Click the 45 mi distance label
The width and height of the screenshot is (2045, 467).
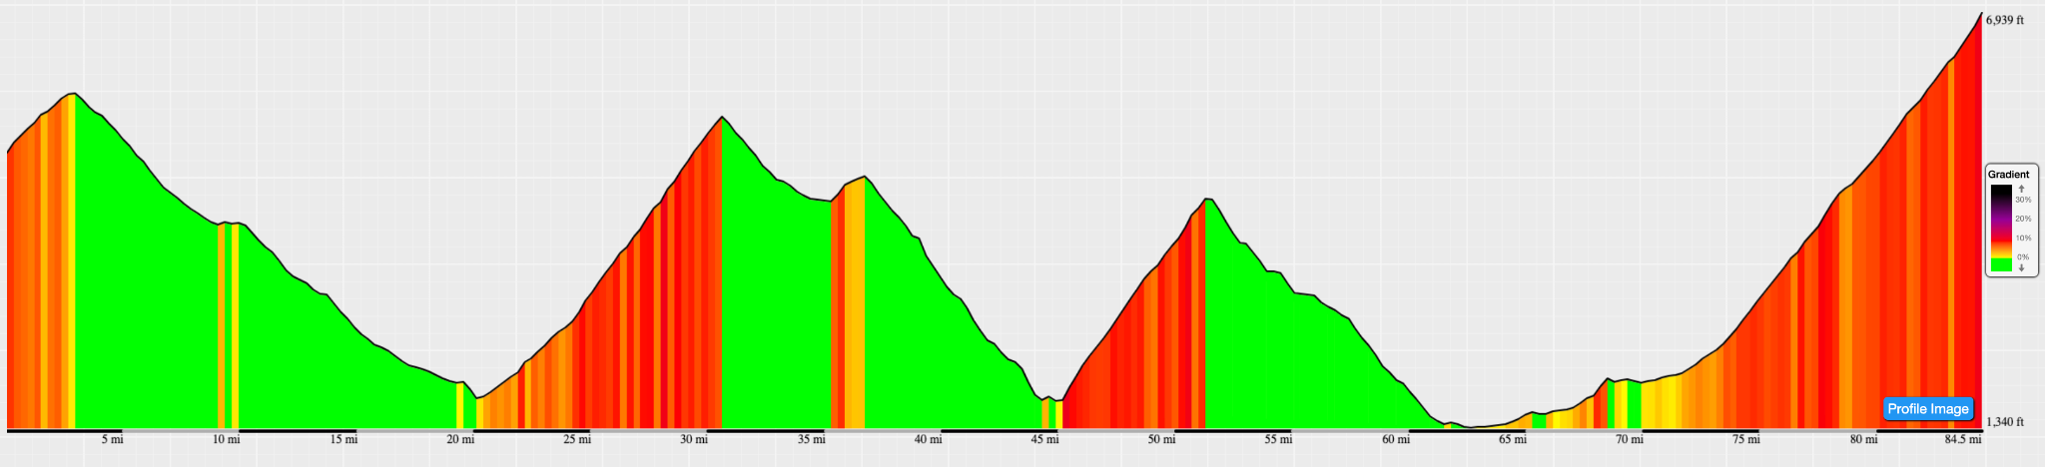click(x=1044, y=440)
